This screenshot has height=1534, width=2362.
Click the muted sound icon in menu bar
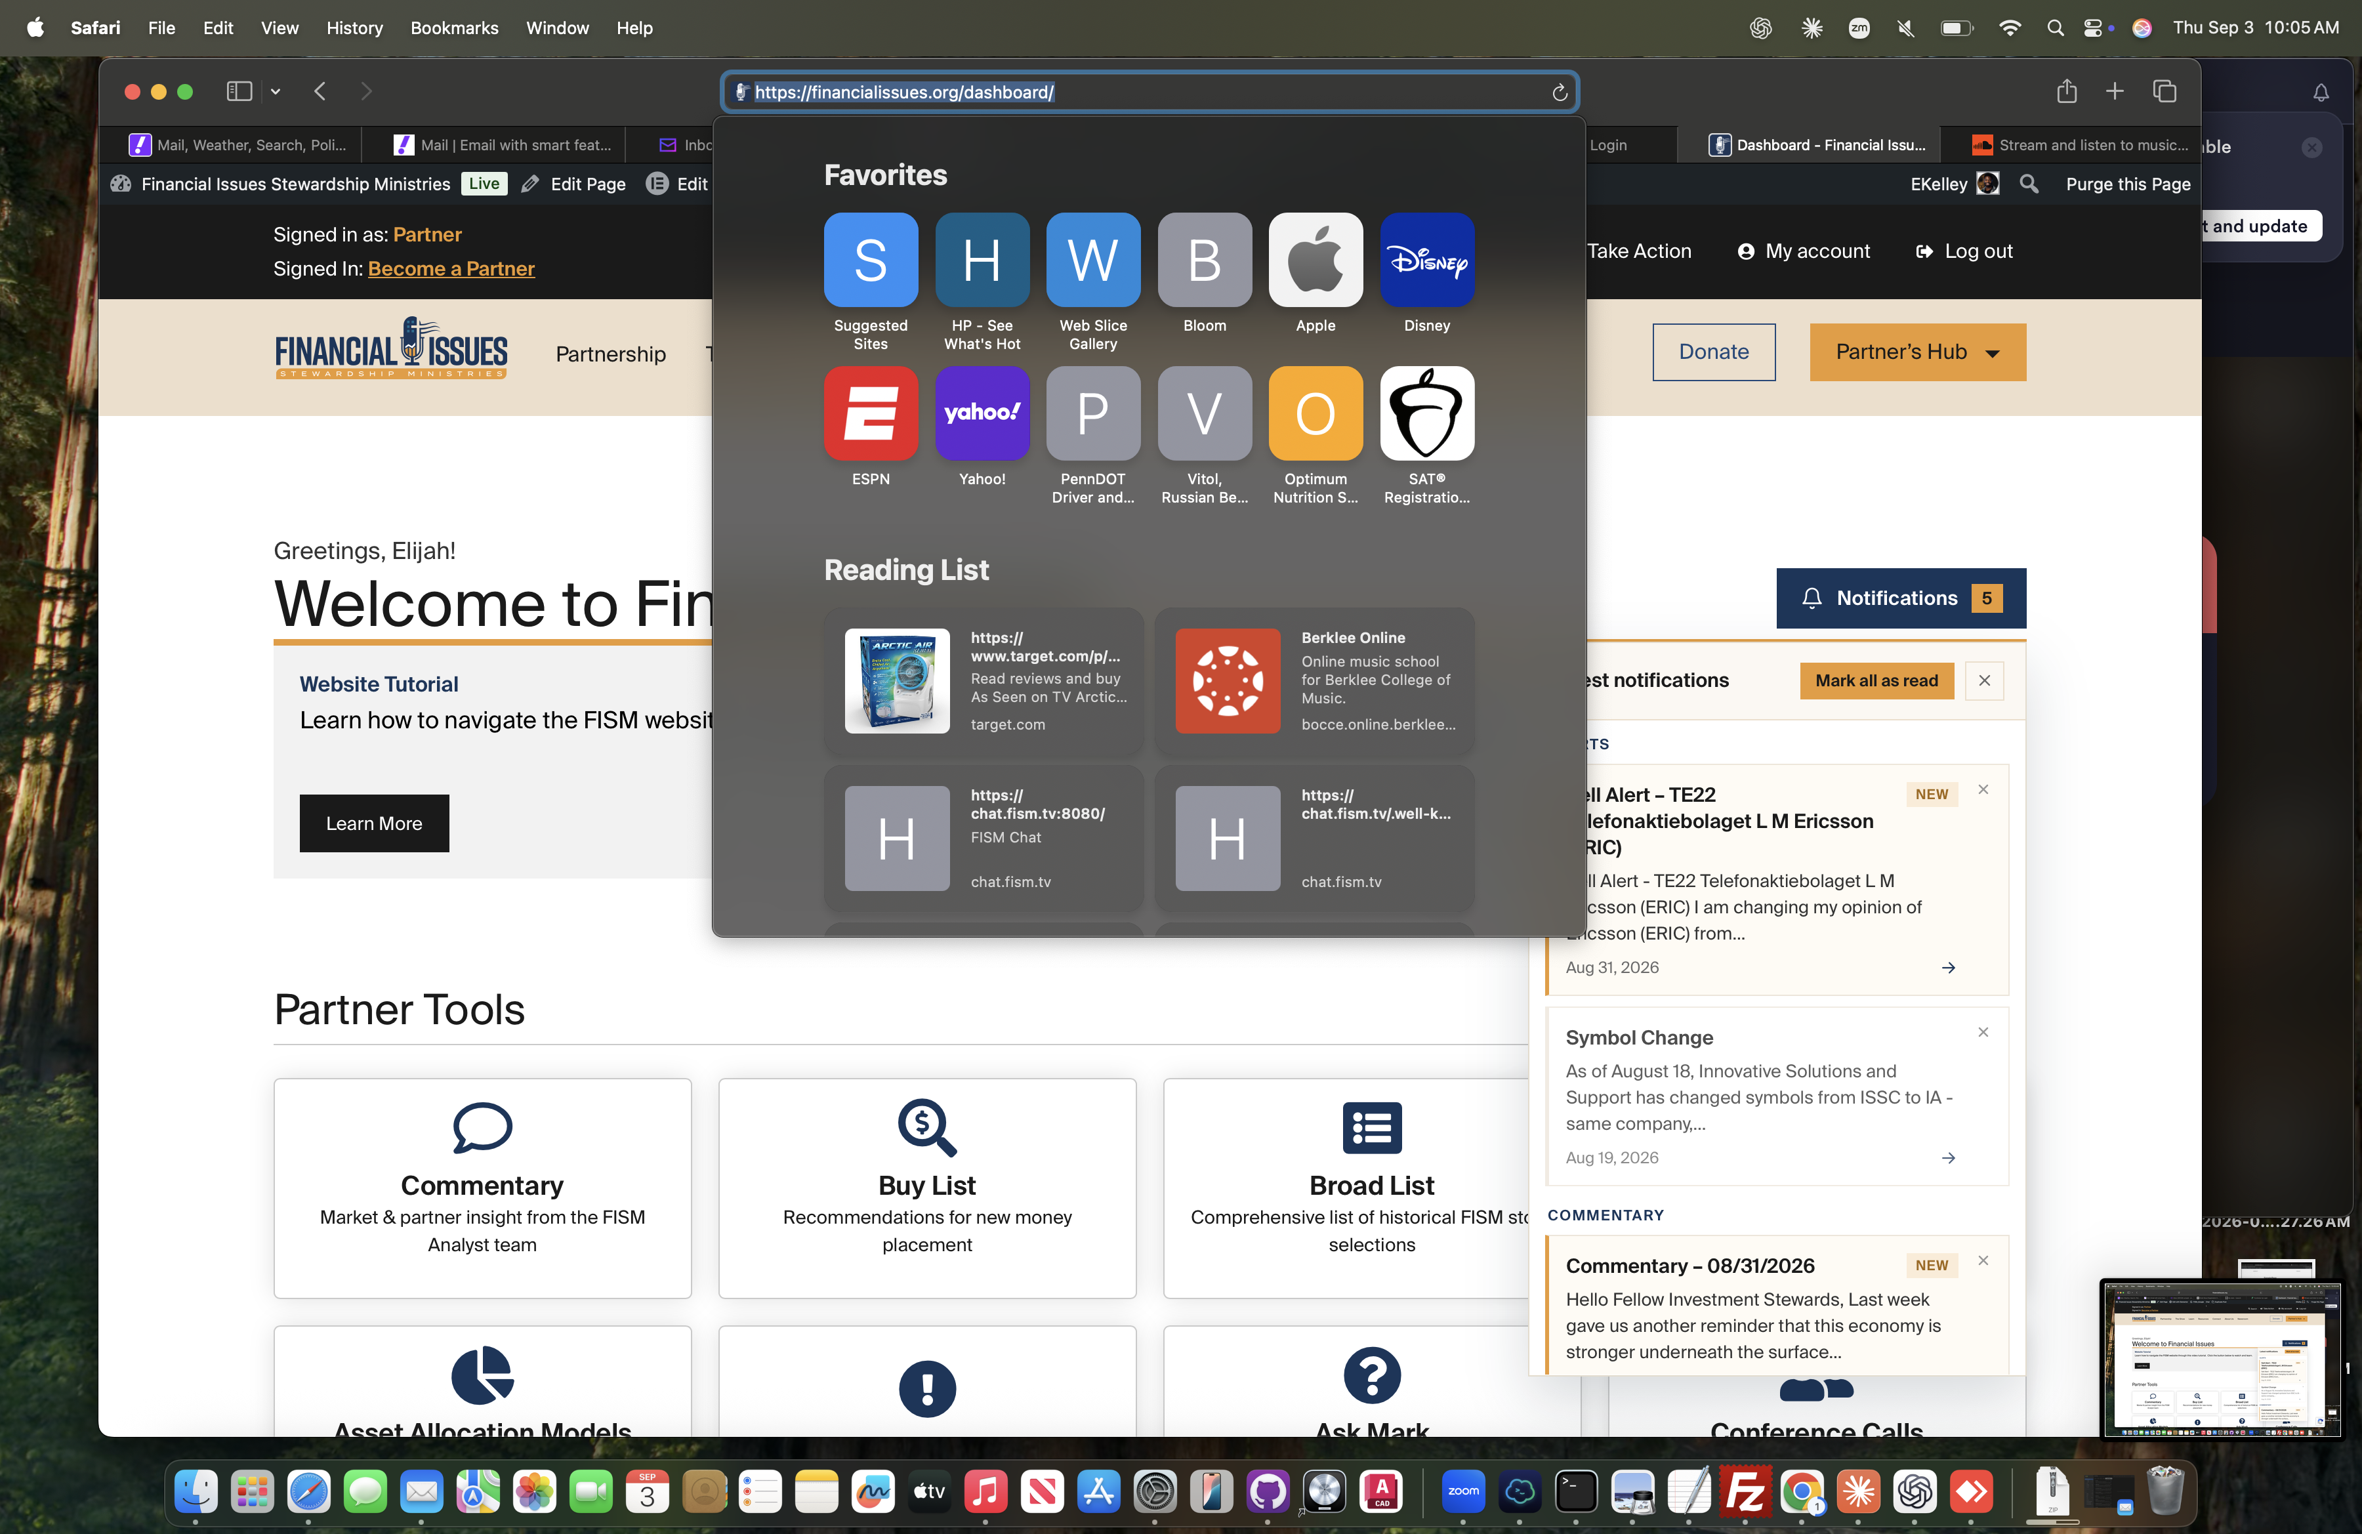tap(1905, 28)
